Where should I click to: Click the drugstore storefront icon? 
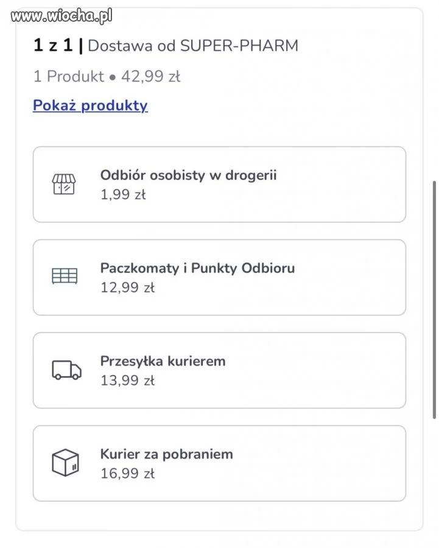point(64,184)
